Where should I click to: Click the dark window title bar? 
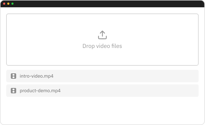point(104,4)
